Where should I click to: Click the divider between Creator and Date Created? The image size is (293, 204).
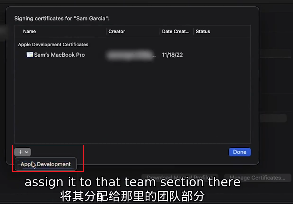[160, 31]
